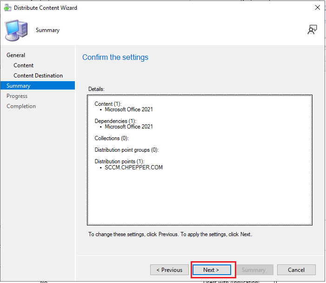Screen dimensions: 326x283
Task: Select the highlighted Summary step
Action: tap(38, 85)
